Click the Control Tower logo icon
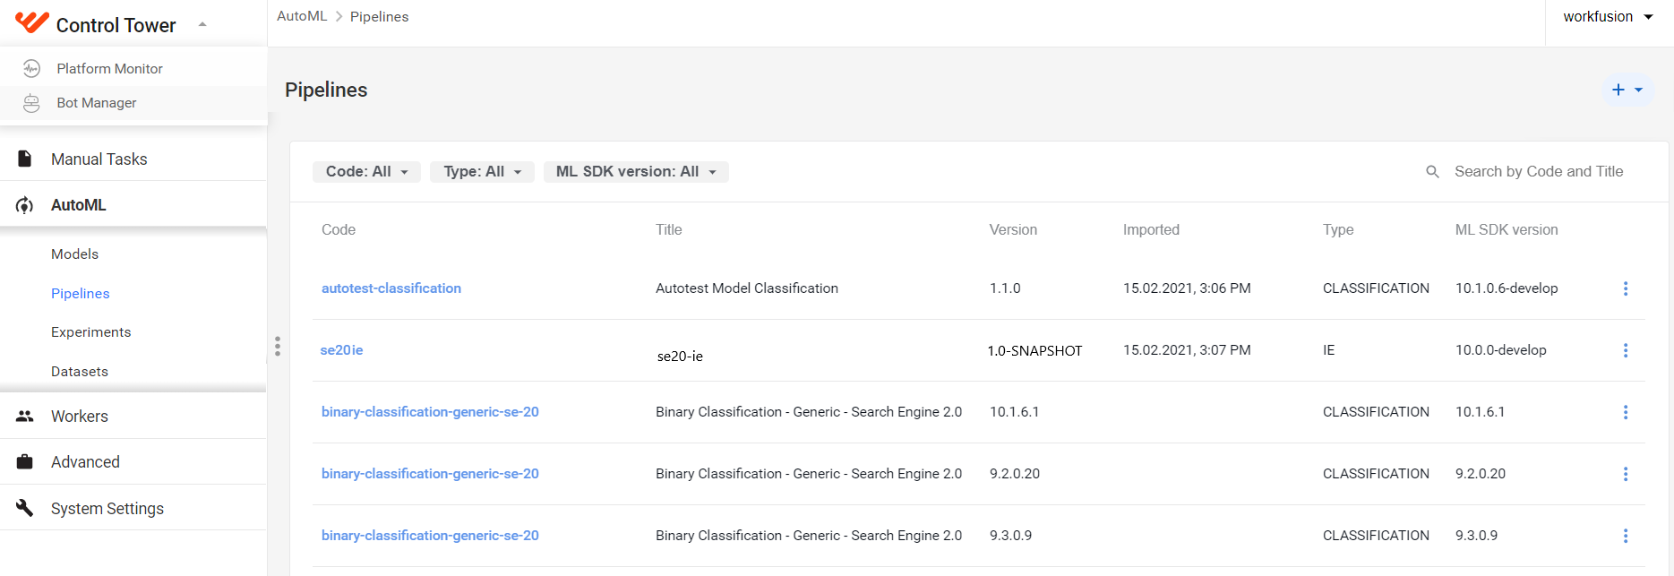The image size is (1674, 576). pos(32,22)
